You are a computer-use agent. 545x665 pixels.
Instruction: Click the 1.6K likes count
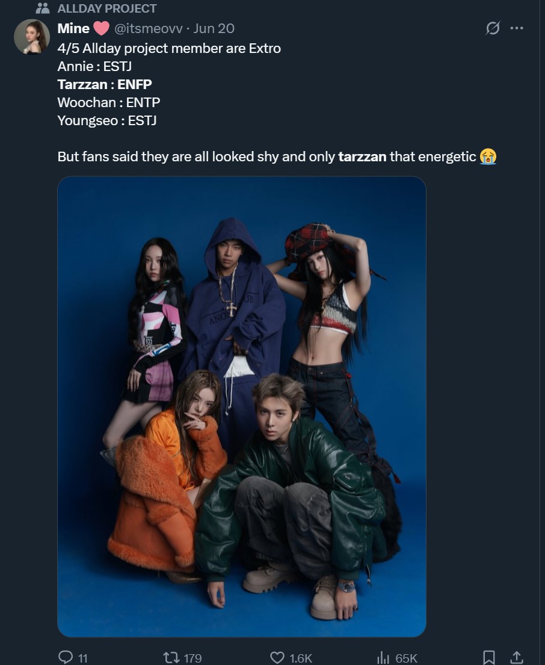[x=301, y=658]
